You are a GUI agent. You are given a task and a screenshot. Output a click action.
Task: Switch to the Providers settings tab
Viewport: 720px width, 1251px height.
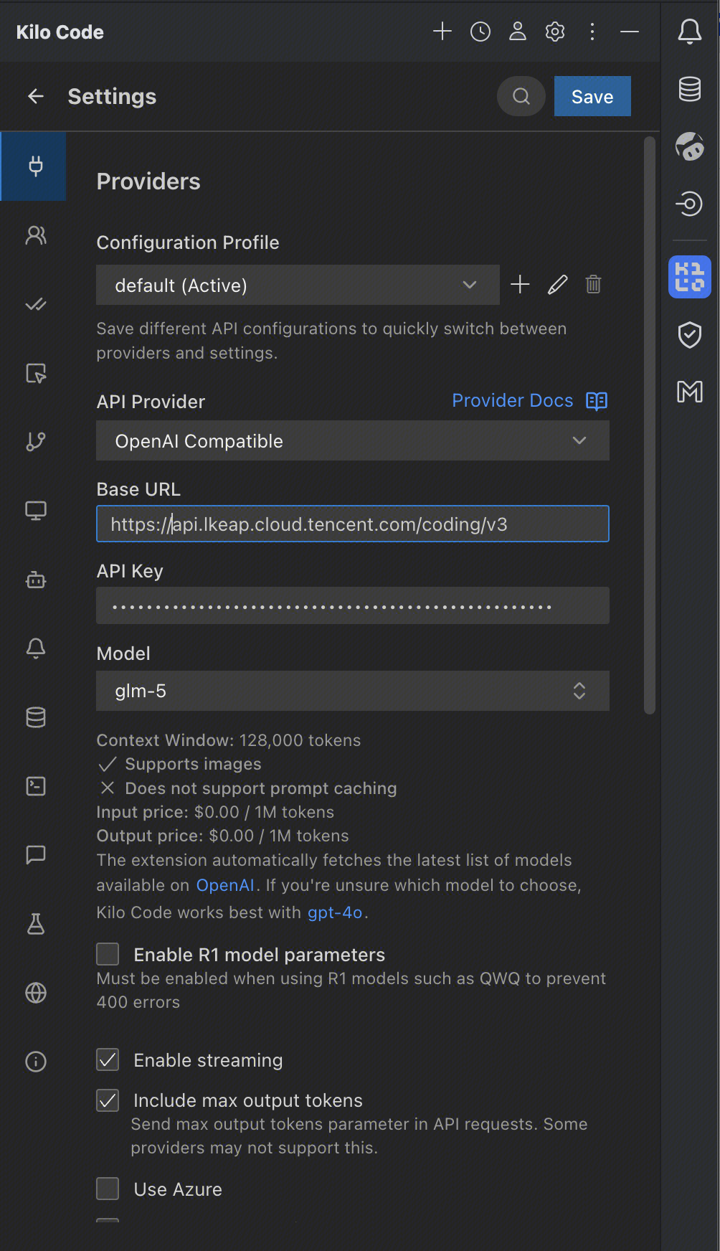pos(35,166)
